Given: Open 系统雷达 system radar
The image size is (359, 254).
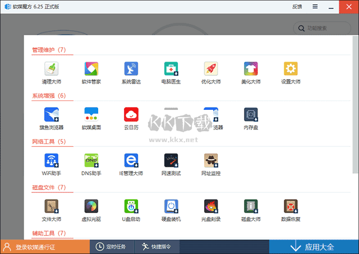Looking at the screenshot, I should 131,68.
